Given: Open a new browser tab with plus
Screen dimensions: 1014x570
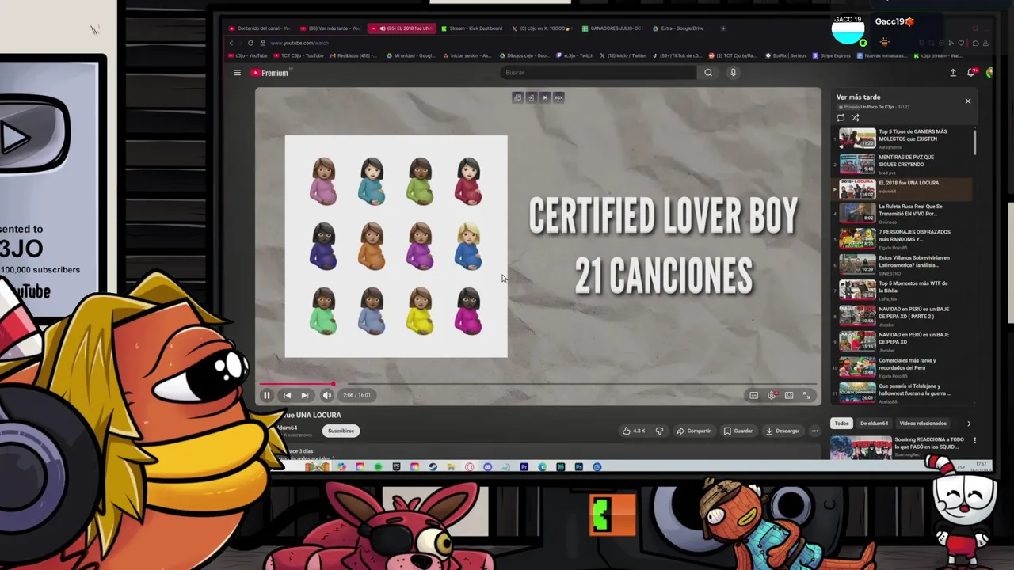Looking at the screenshot, I should click(x=722, y=28).
